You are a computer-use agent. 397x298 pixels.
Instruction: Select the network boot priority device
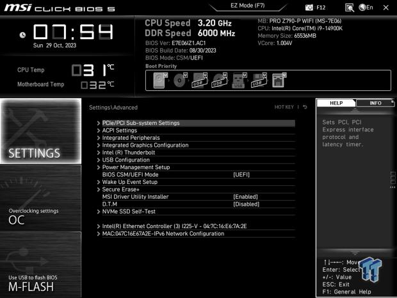coord(279,80)
